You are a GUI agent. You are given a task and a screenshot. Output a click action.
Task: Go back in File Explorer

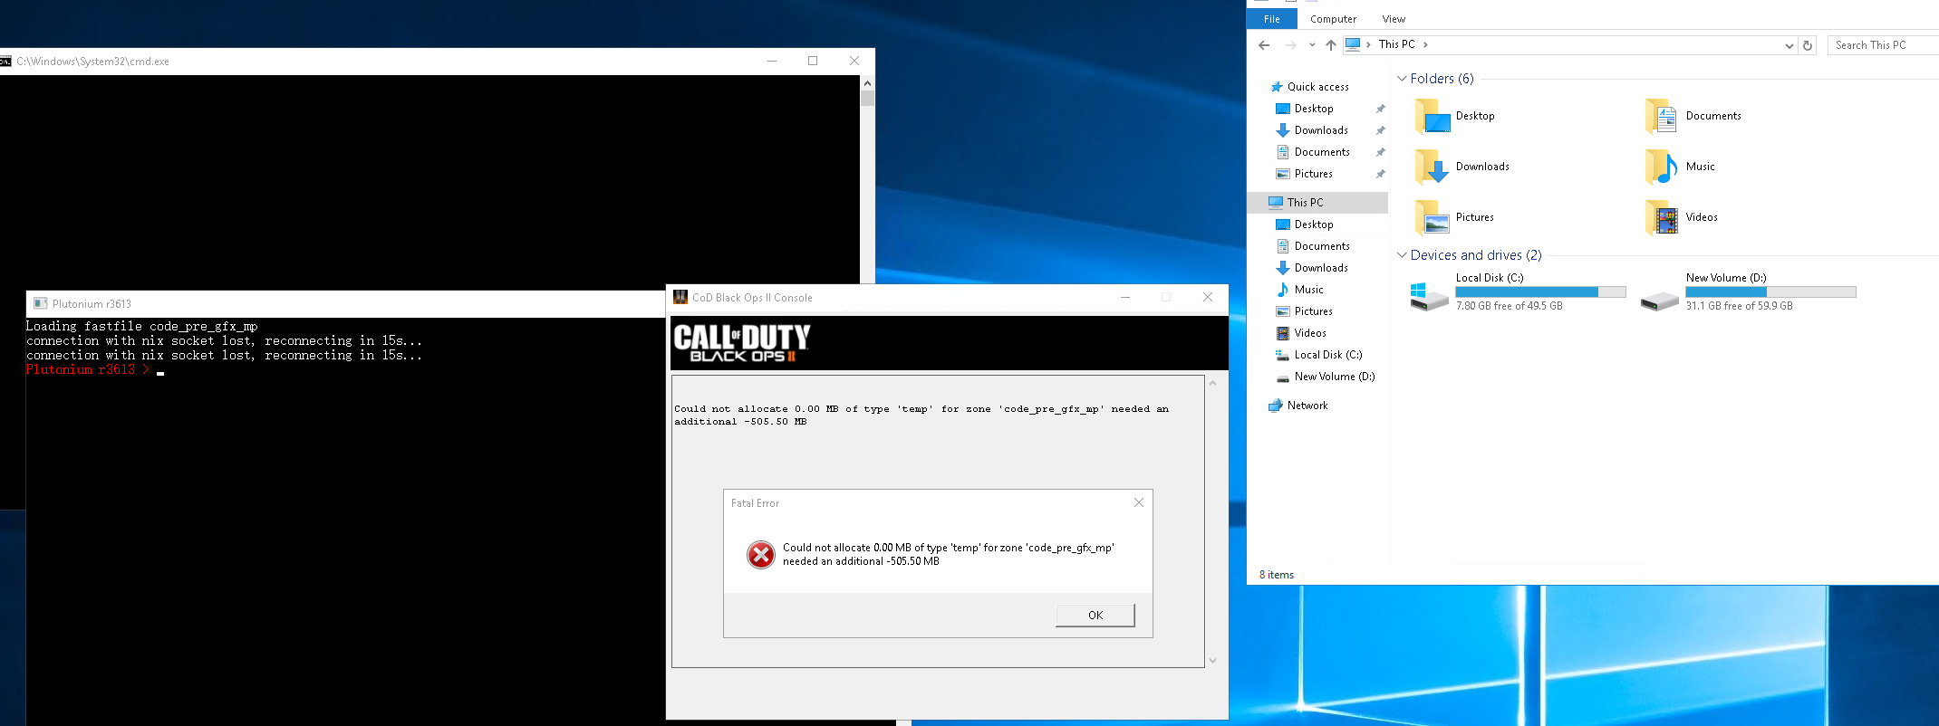coord(1264,44)
